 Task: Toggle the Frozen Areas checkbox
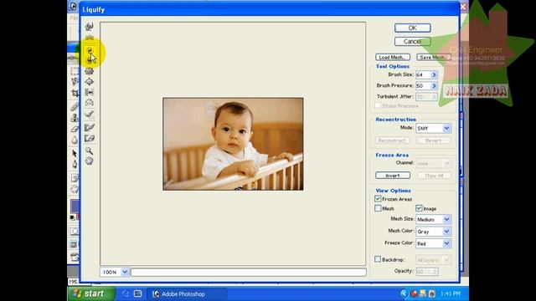pyautogui.click(x=378, y=199)
